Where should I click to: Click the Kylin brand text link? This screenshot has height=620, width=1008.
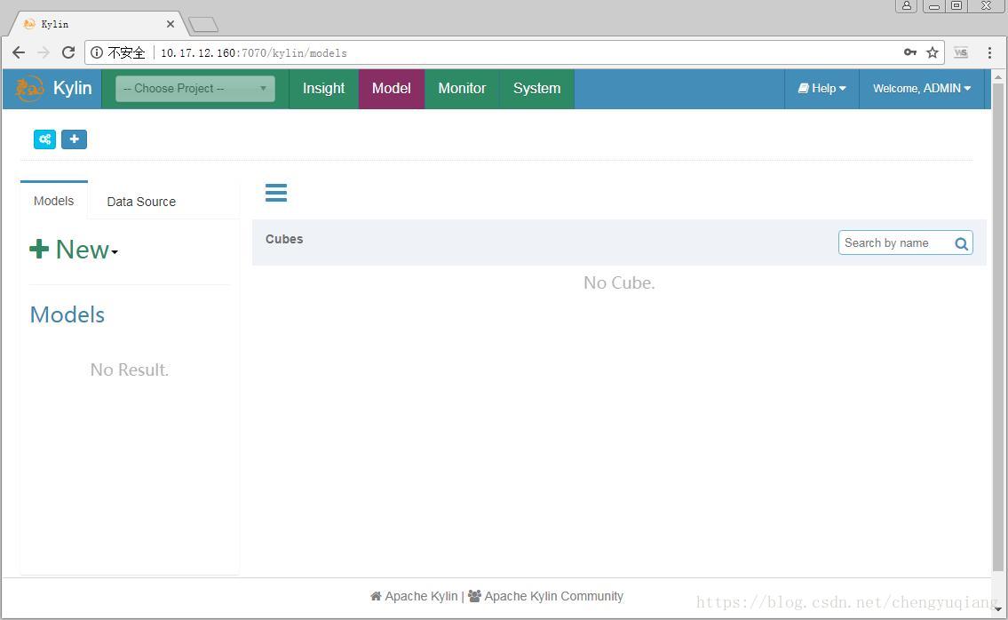pos(73,88)
